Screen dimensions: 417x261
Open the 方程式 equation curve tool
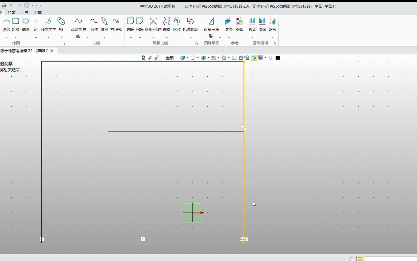point(116,25)
